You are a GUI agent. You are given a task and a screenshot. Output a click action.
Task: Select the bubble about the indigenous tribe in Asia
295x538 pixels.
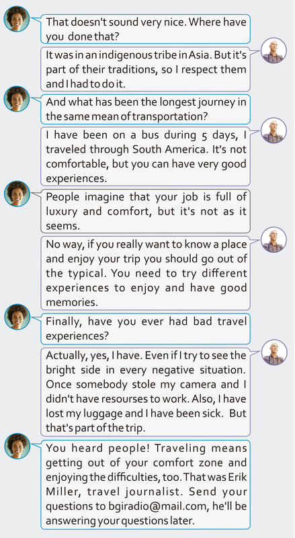click(145, 69)
